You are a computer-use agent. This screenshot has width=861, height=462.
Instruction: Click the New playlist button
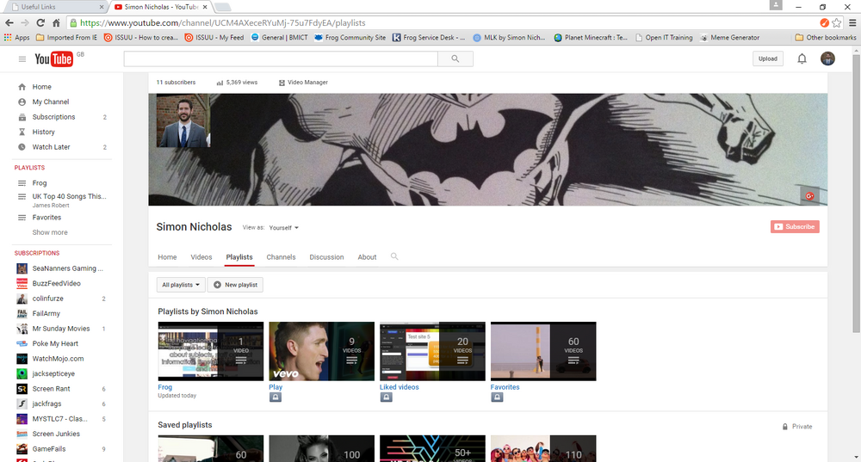pyautogui.click(x=235, y=285)
